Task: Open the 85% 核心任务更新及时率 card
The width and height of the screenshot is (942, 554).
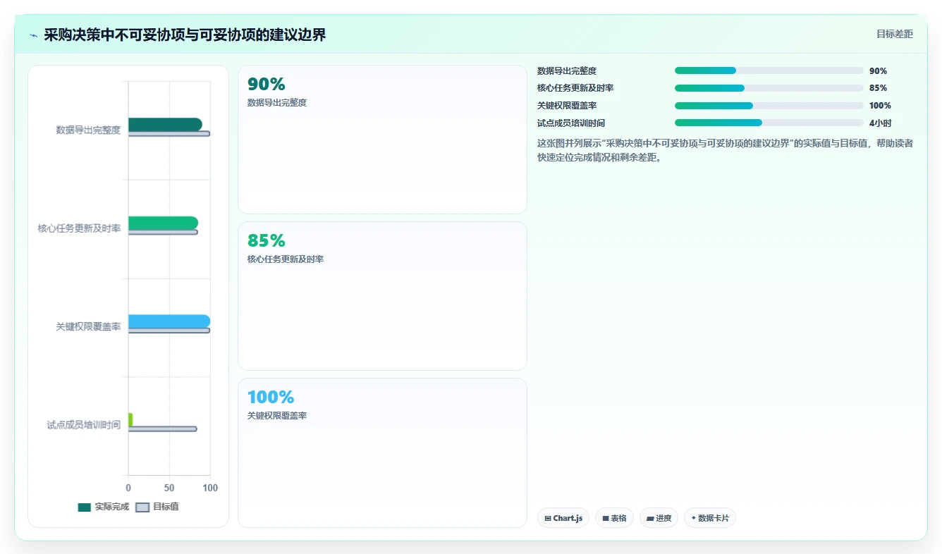Action: (x=382, y=296)
